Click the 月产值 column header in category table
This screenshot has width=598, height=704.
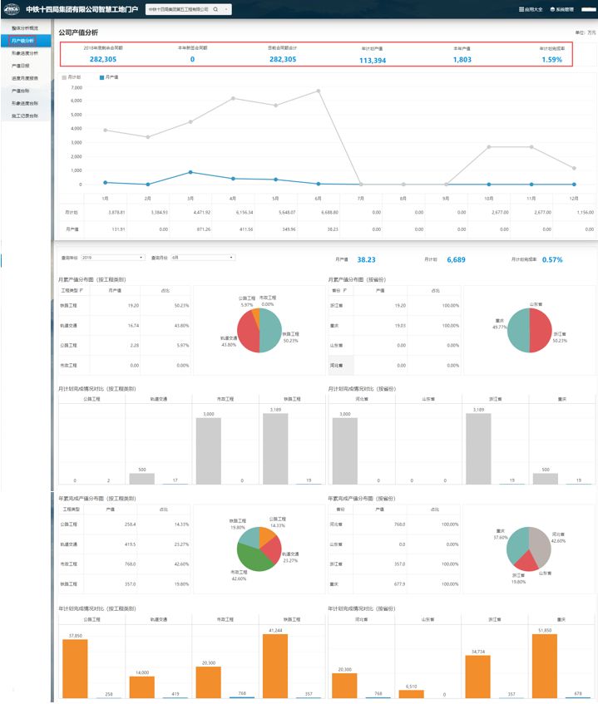(x=115, y=291)
